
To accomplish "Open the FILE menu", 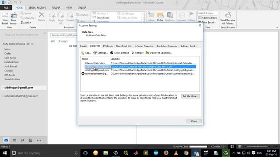I will point(6,8).
